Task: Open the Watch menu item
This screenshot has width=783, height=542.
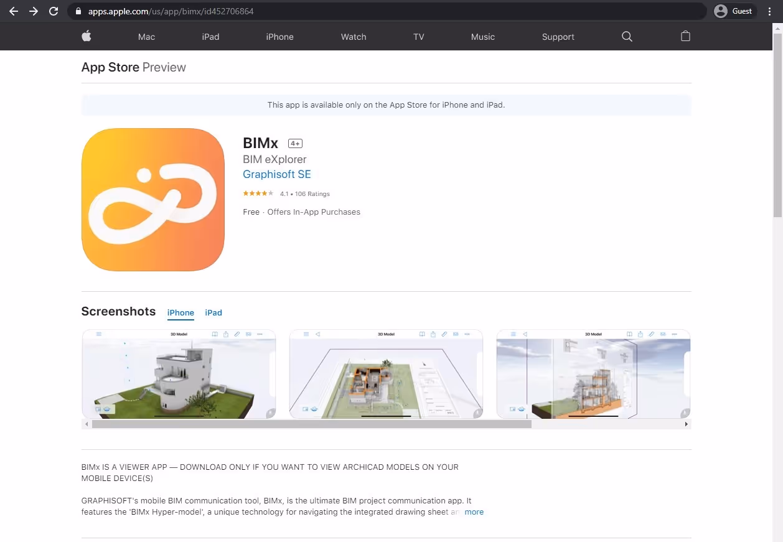Action: point(353,37)
